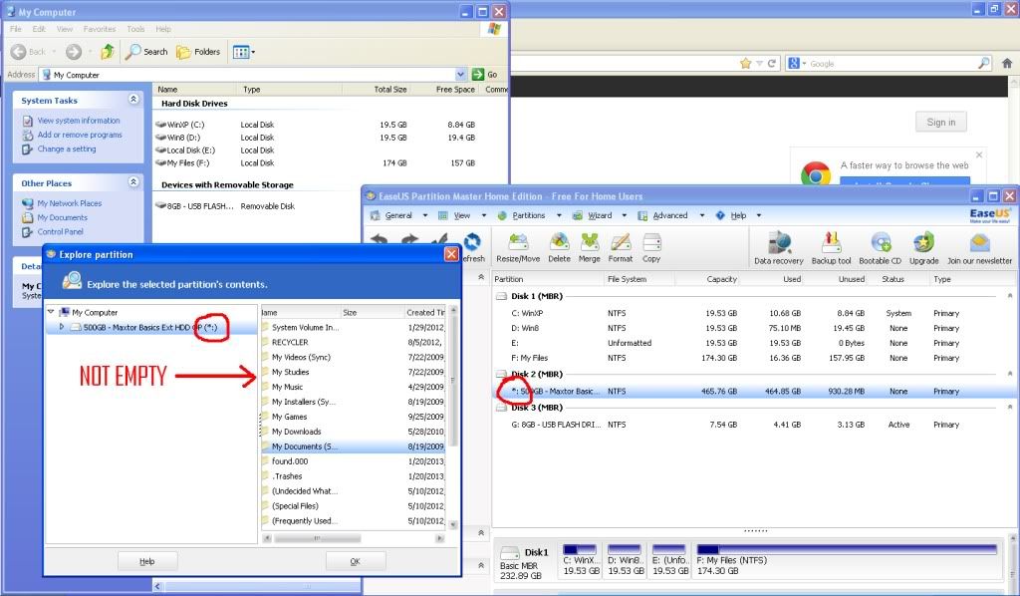Open the Favorites menu in My Computer
Screen dimensions: 1020x596
pyautogui.click(x=100, y=29)
